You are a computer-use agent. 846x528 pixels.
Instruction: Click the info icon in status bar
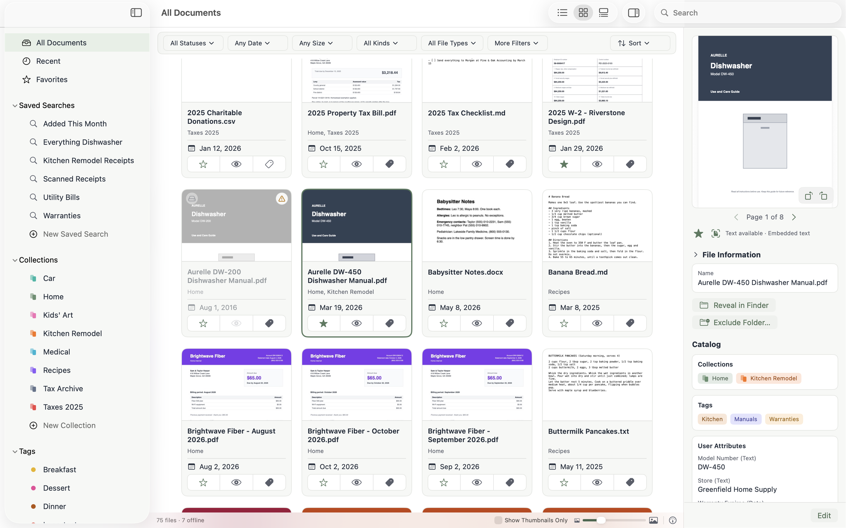coord(673,520)
